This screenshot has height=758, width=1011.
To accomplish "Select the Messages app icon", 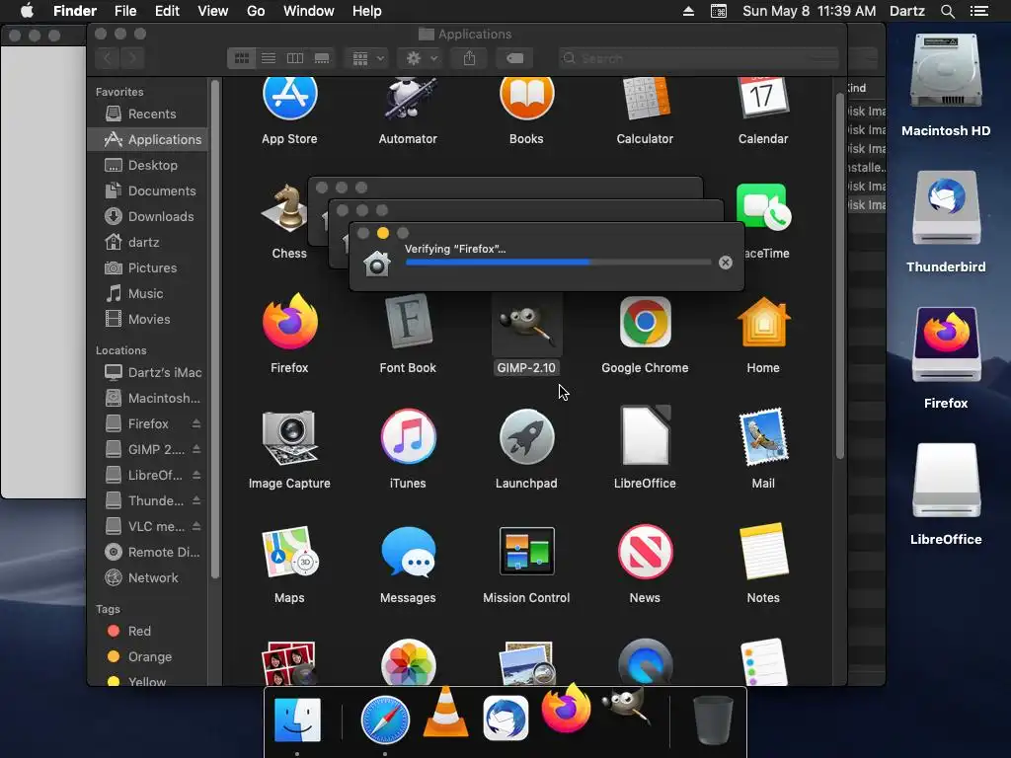I will (x=408, y=552).
